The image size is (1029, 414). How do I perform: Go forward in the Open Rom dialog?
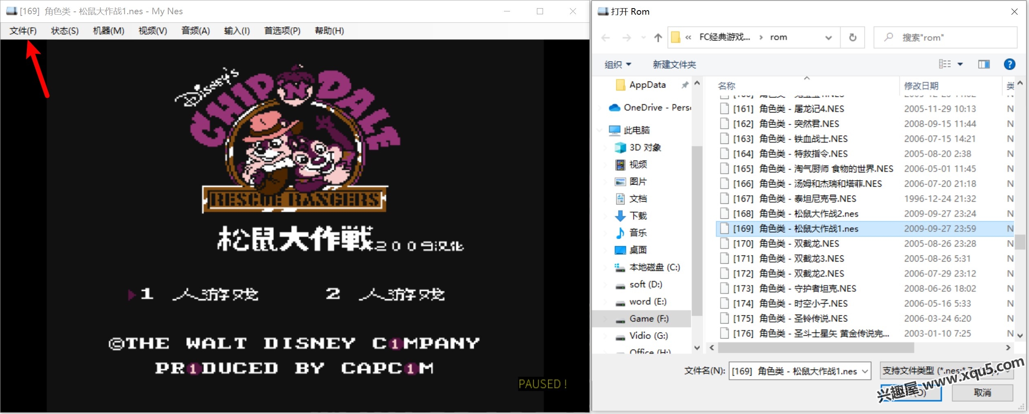tap(627, 38)
